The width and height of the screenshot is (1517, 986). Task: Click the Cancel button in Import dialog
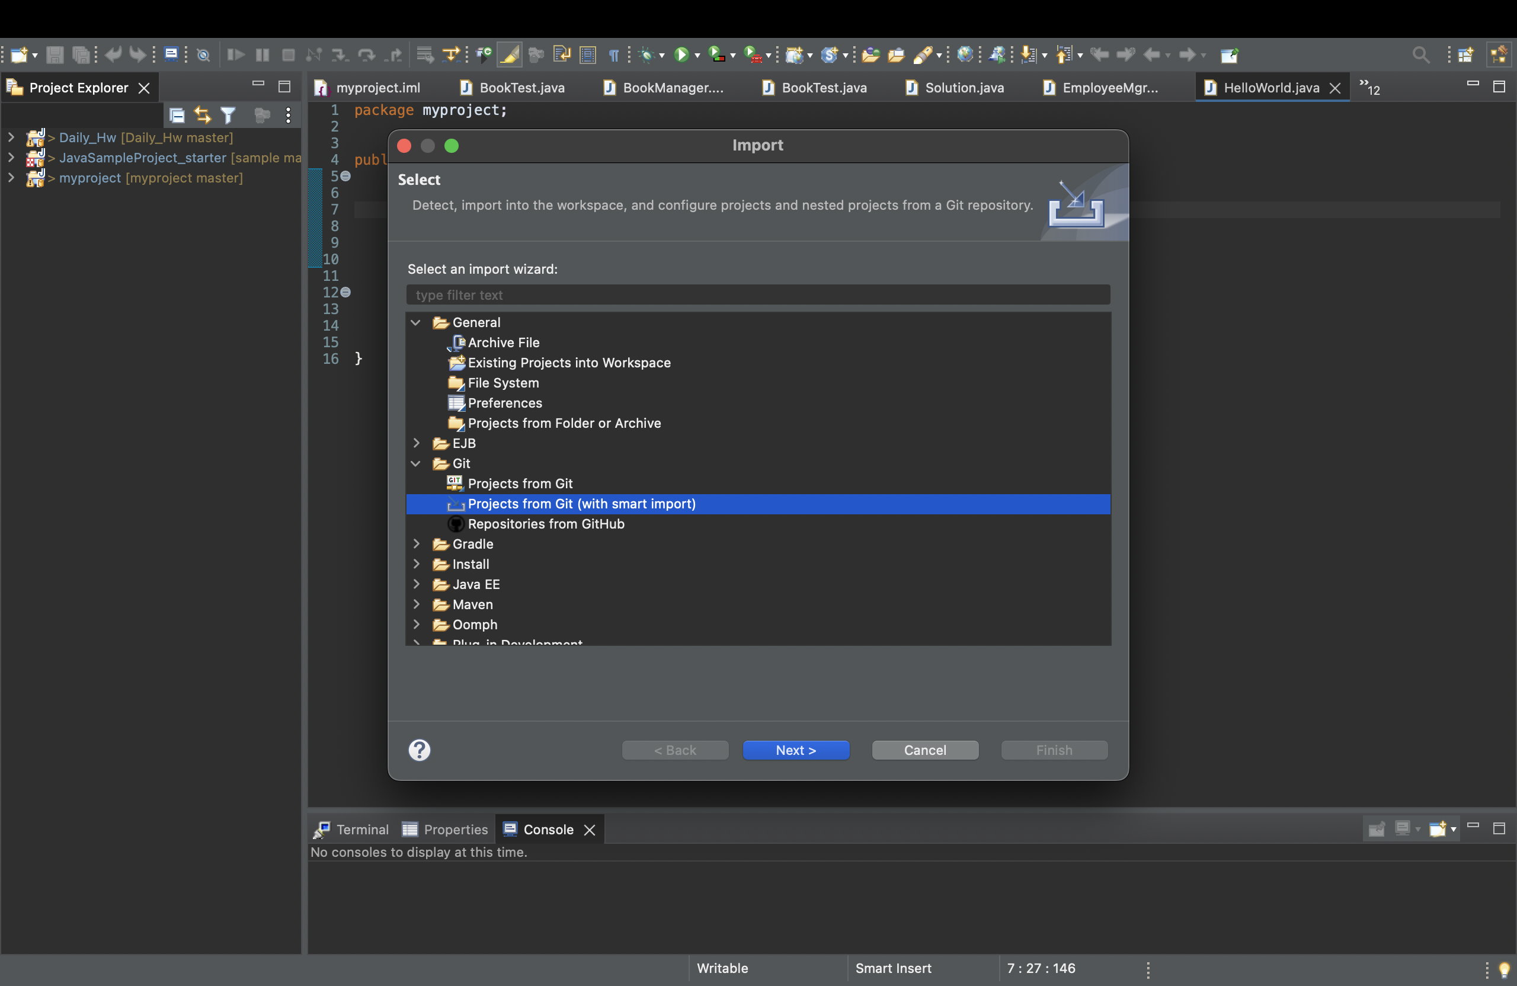click(925, 750)
